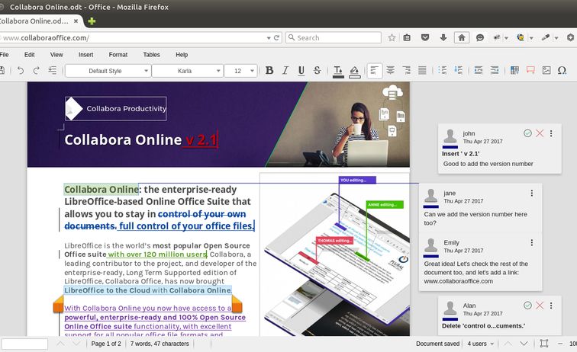Reject Alan's tracked deletion
Screen dimensions: 577x352
(x=540, y=306)
